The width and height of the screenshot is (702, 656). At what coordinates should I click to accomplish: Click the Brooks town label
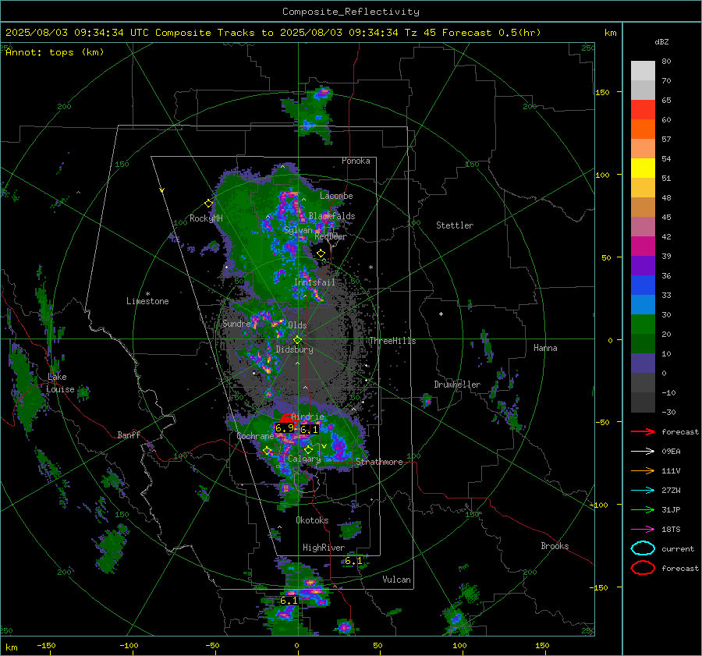coord(555,546)
